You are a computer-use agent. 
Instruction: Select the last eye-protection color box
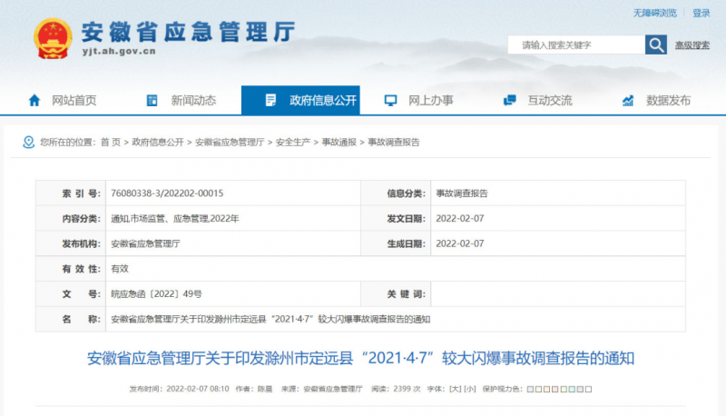[x=588, y=389]
